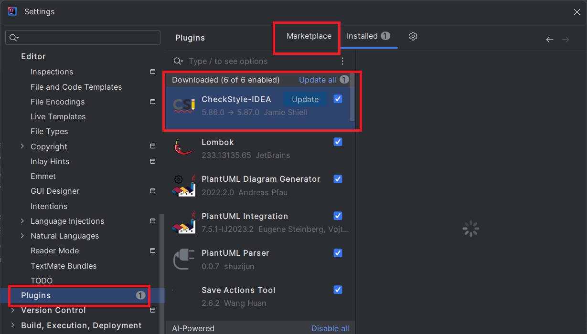Toggle the PlantUML Integration checkbox

point(338,216)
